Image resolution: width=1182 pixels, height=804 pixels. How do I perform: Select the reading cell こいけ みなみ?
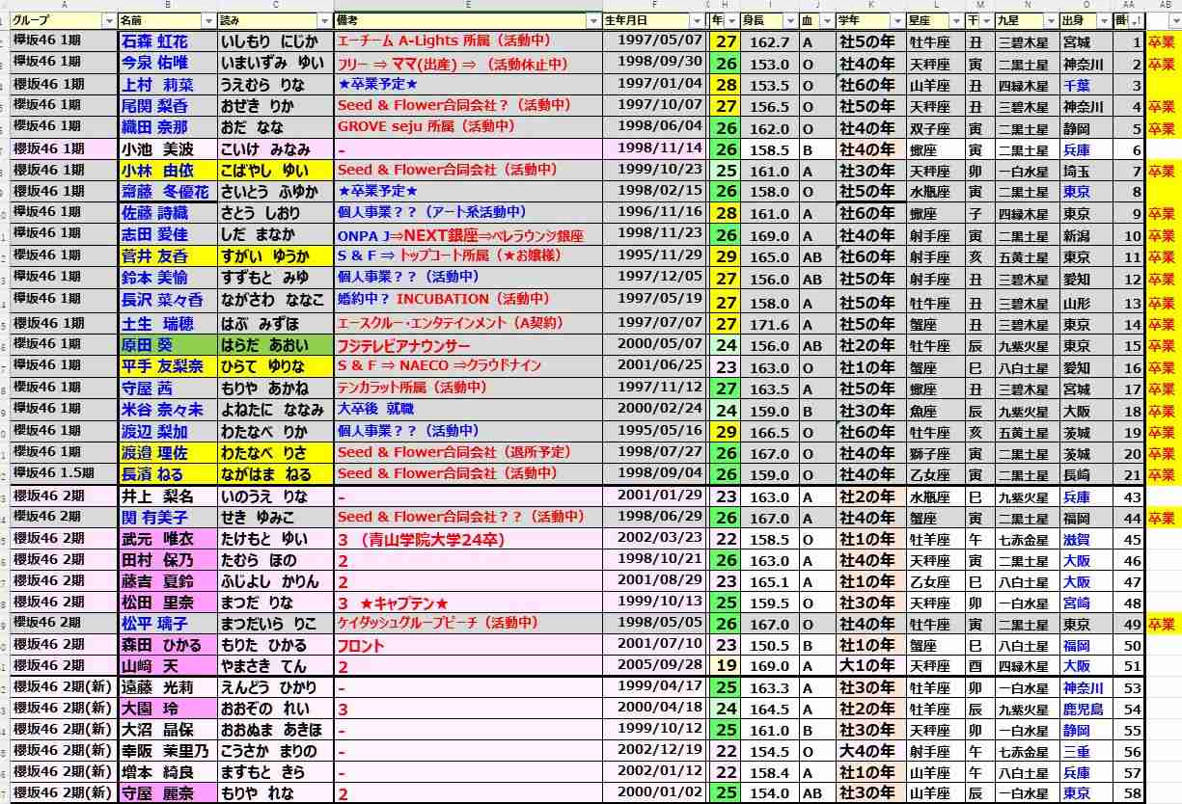pyautogui.click(x=276, y=149)
